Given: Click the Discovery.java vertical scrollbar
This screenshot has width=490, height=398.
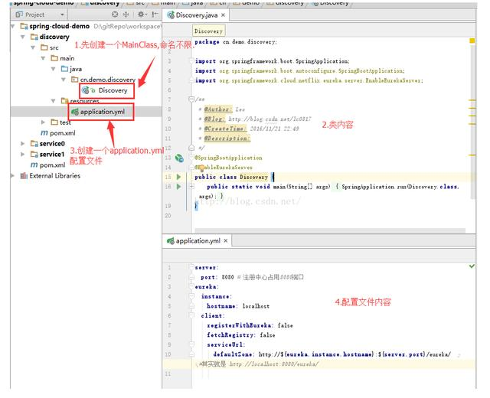Looking at the screenshot, I should 473,122.
